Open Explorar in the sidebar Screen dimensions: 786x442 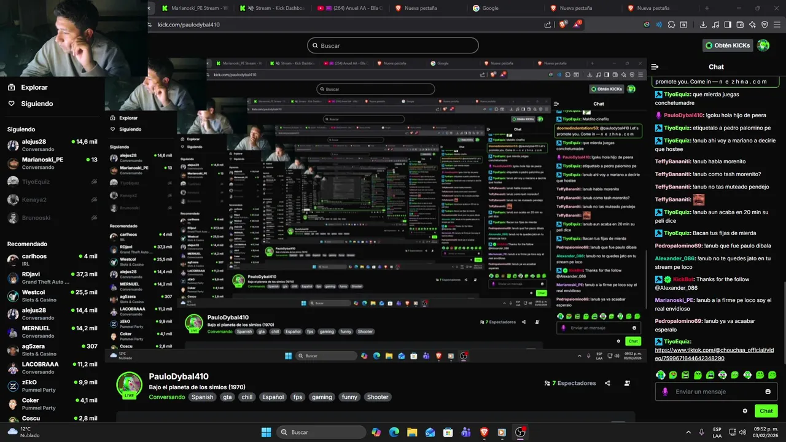click(x=28, y=87)
